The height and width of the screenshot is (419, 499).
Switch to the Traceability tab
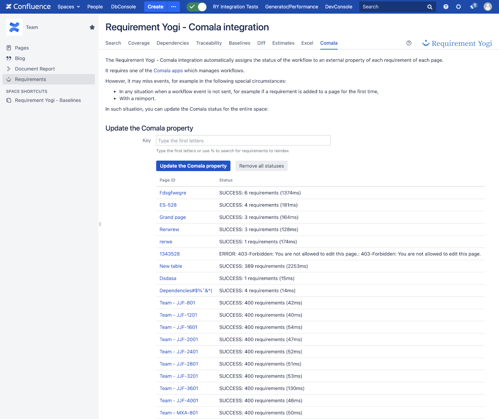pyautogui.click(x=209, y=43)
